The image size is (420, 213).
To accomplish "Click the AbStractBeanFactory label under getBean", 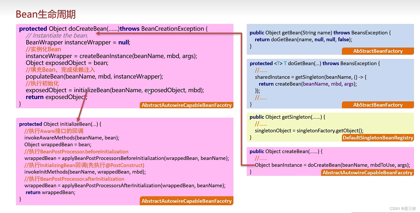I will [378, 51].
